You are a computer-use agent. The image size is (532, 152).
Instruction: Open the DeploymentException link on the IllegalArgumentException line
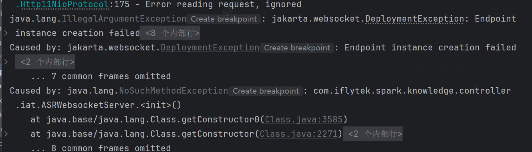415,19
